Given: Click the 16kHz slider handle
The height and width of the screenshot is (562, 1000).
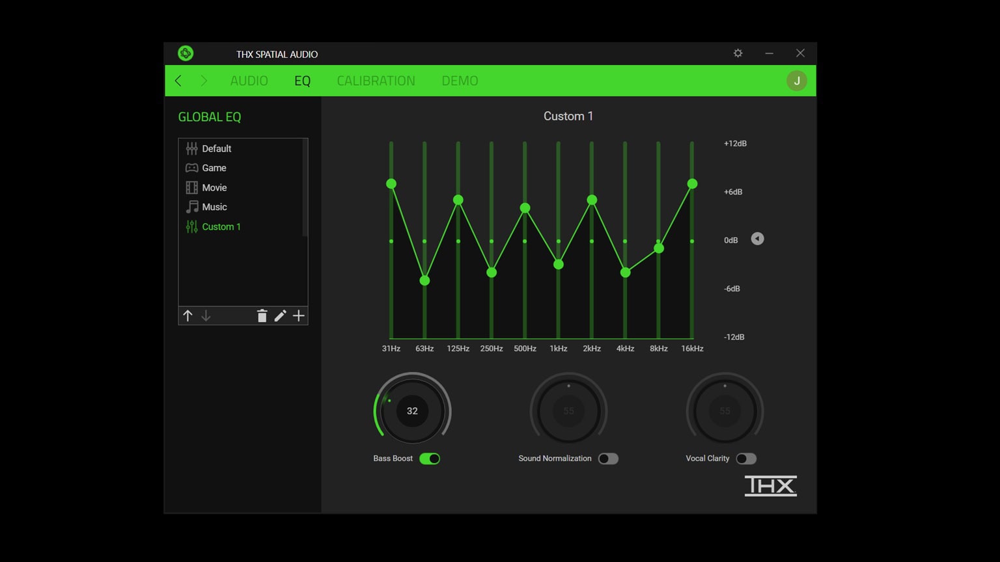Looking at the screenshot, I should [692, 184].
